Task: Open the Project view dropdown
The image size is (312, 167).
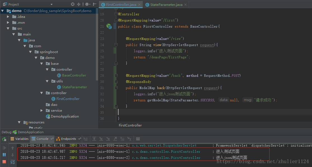Action: pos(51,4)
